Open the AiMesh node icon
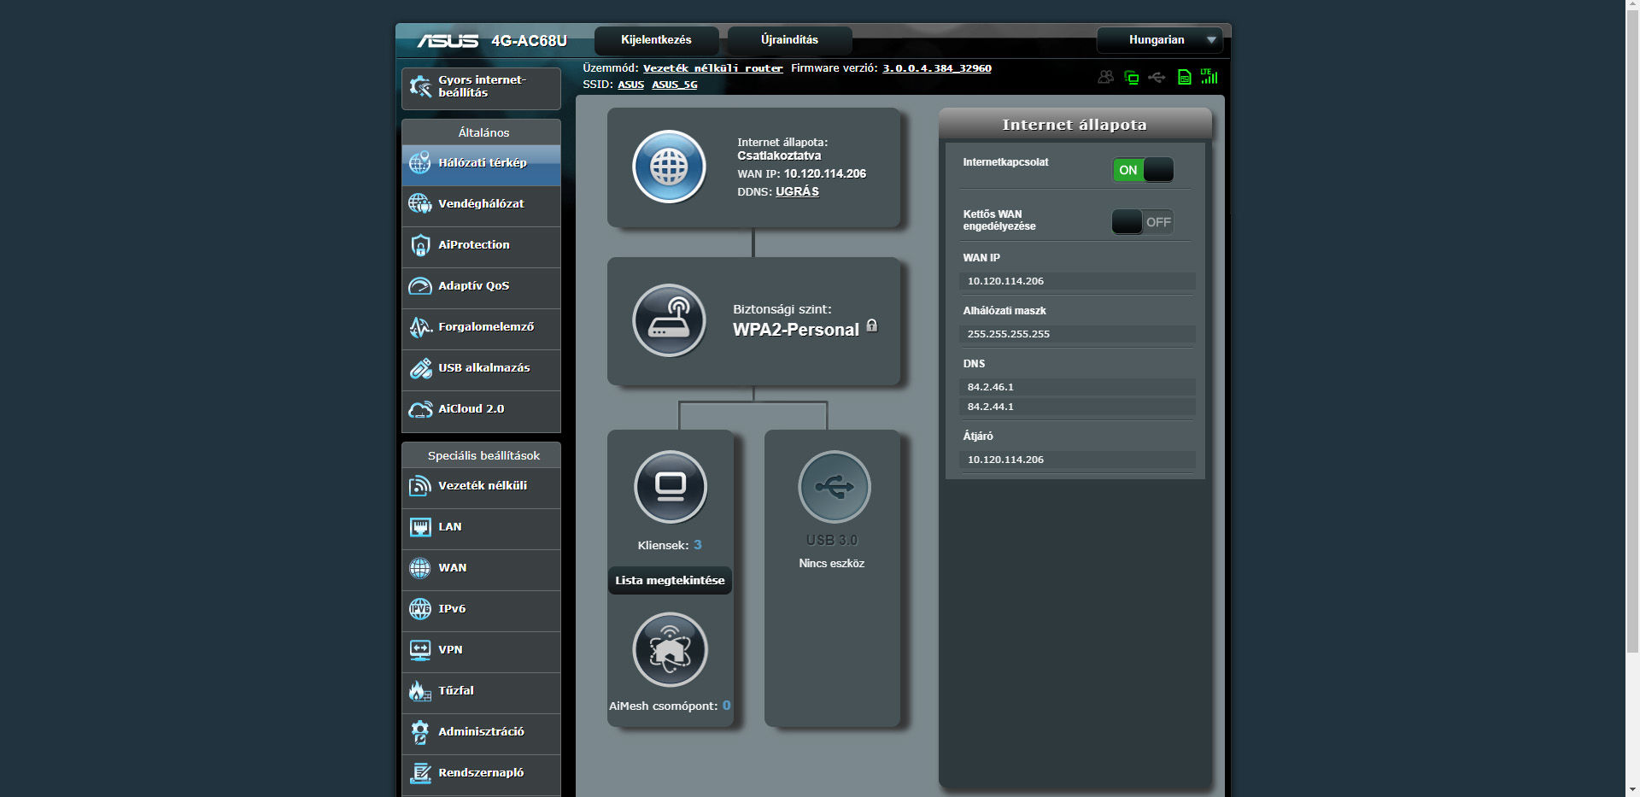This screenshot has width=1640, height=797. point(670,649)
